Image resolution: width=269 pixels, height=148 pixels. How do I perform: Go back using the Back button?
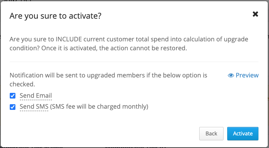pos(211,133)
